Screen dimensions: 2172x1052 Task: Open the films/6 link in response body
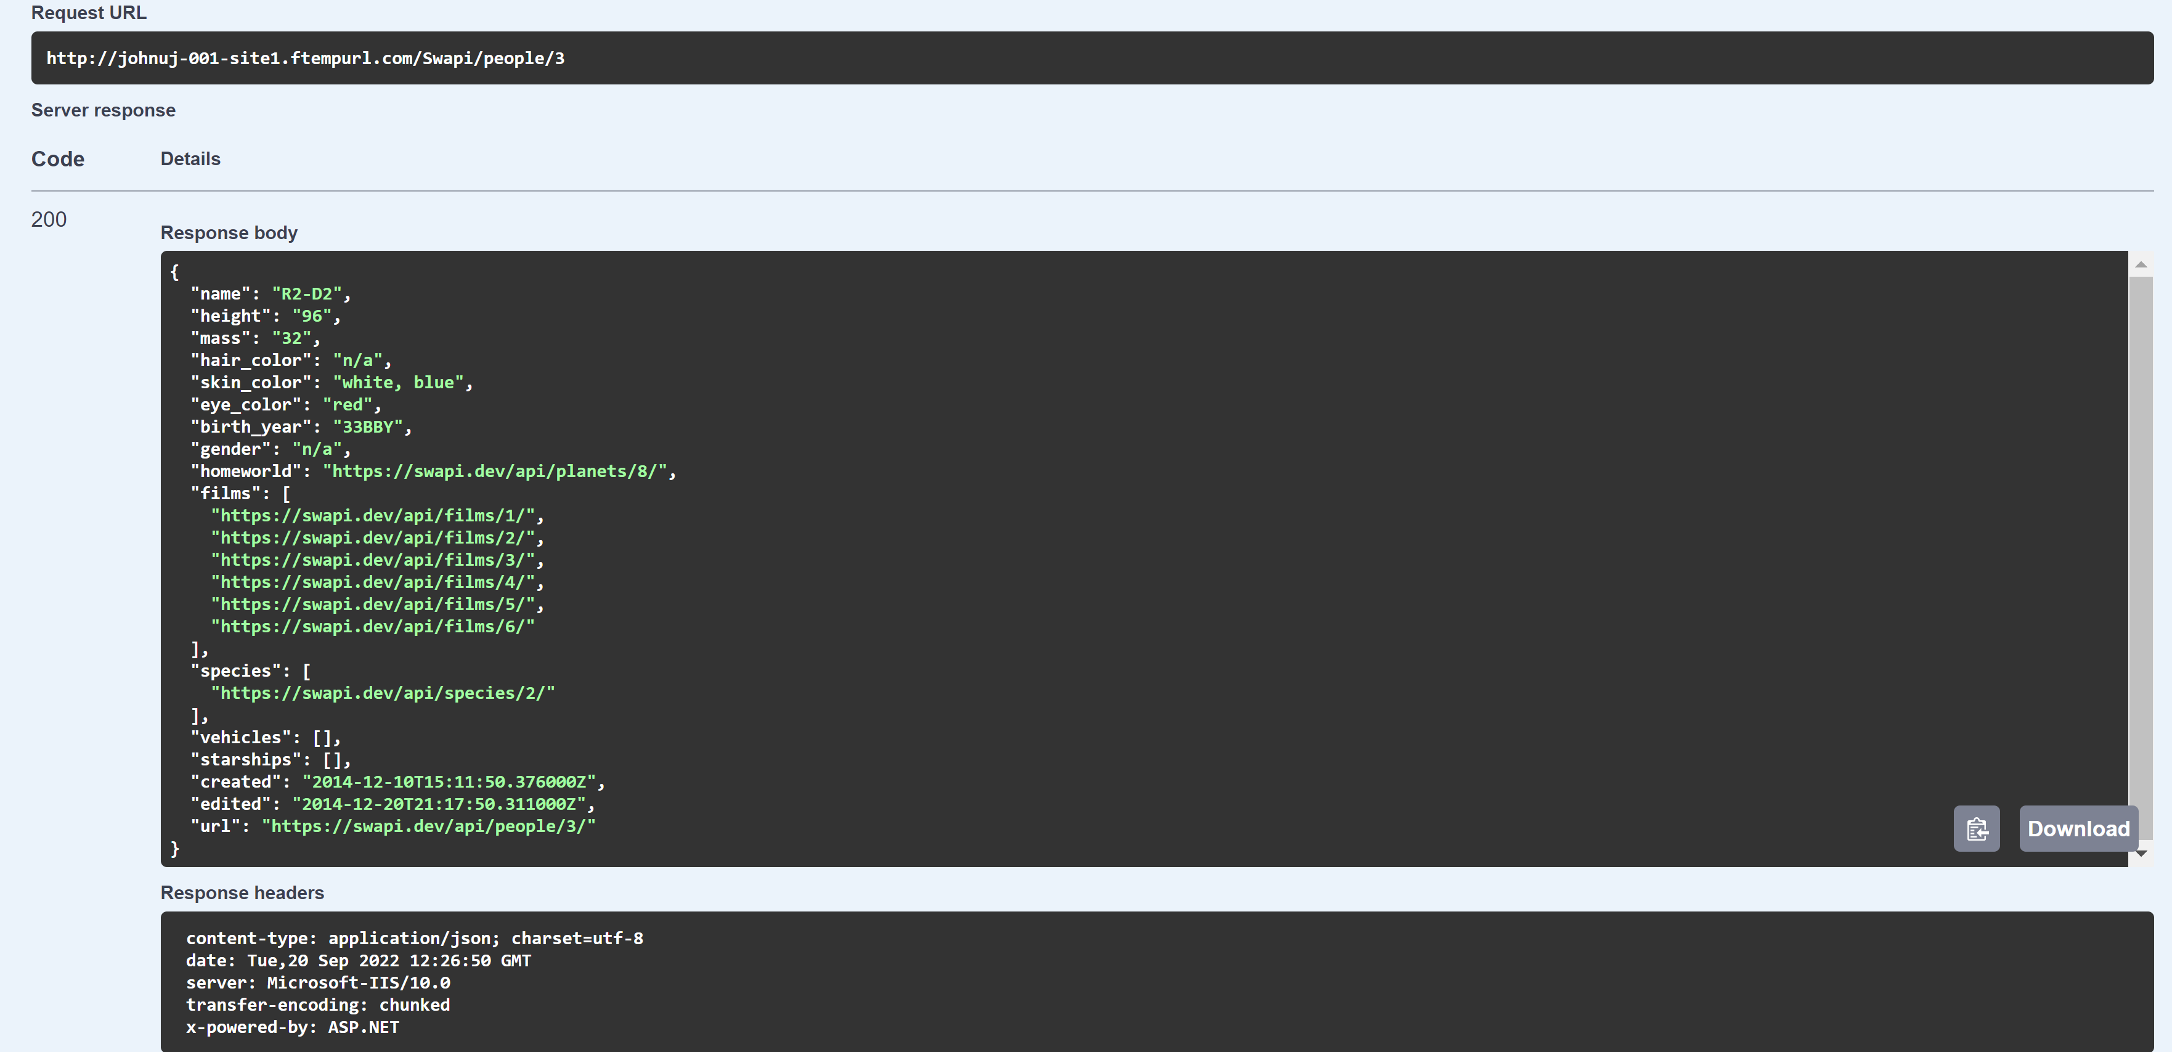pos(375,626)
